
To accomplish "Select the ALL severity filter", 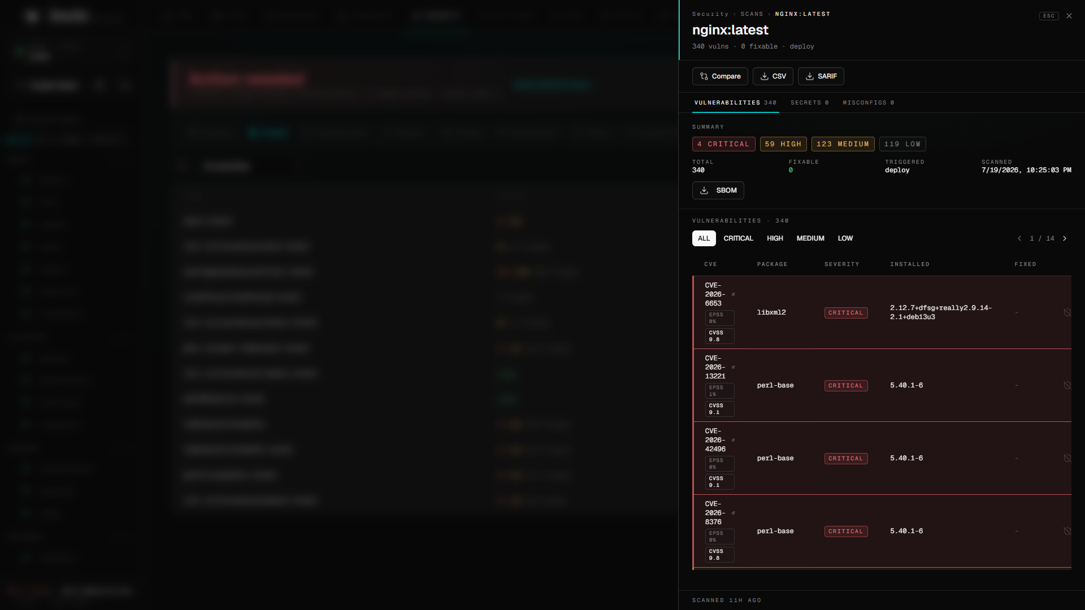I will 704,238.
